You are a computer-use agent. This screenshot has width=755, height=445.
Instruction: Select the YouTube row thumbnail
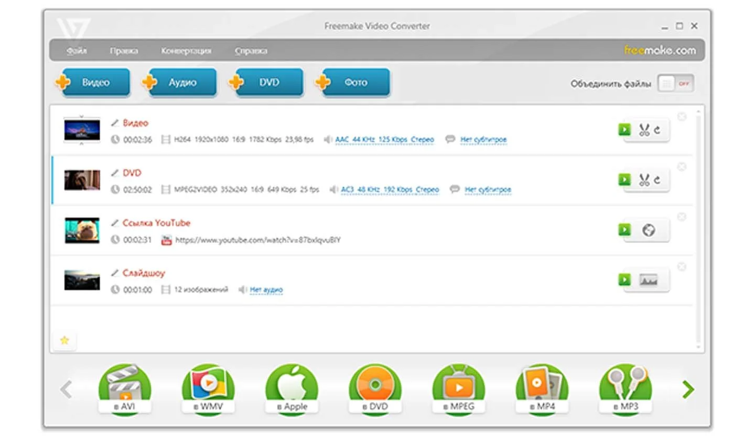click(x=82, y=230)
